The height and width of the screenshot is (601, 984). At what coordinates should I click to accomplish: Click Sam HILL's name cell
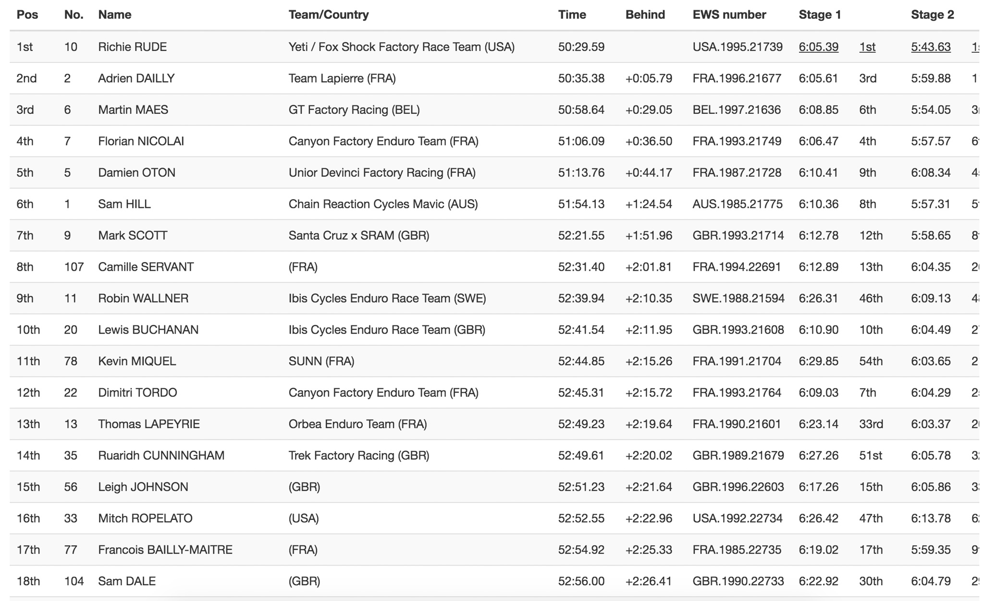coord(124,204)
